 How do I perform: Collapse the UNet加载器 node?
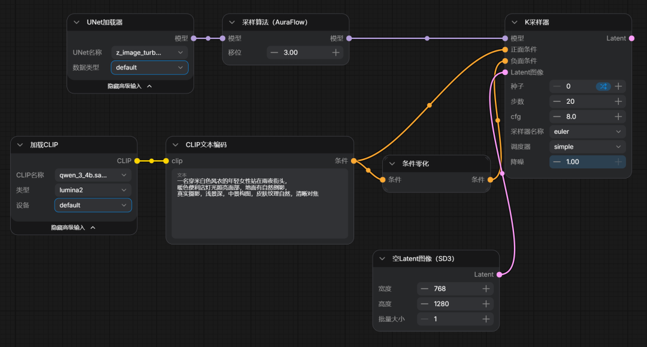(x=76, y=22)
